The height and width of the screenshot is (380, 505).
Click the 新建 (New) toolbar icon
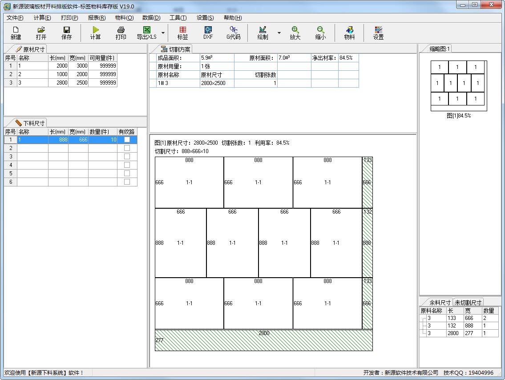[x=16, y=33]
